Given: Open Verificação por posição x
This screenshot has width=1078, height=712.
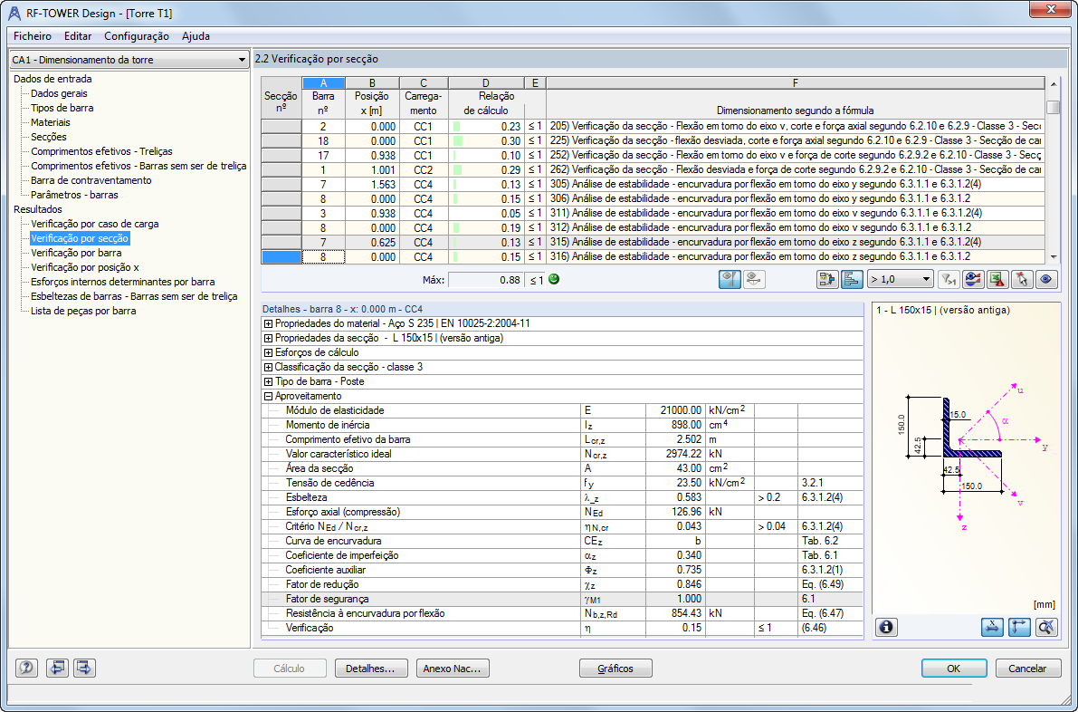Looking at the screenshot, I should click(84, 267).
